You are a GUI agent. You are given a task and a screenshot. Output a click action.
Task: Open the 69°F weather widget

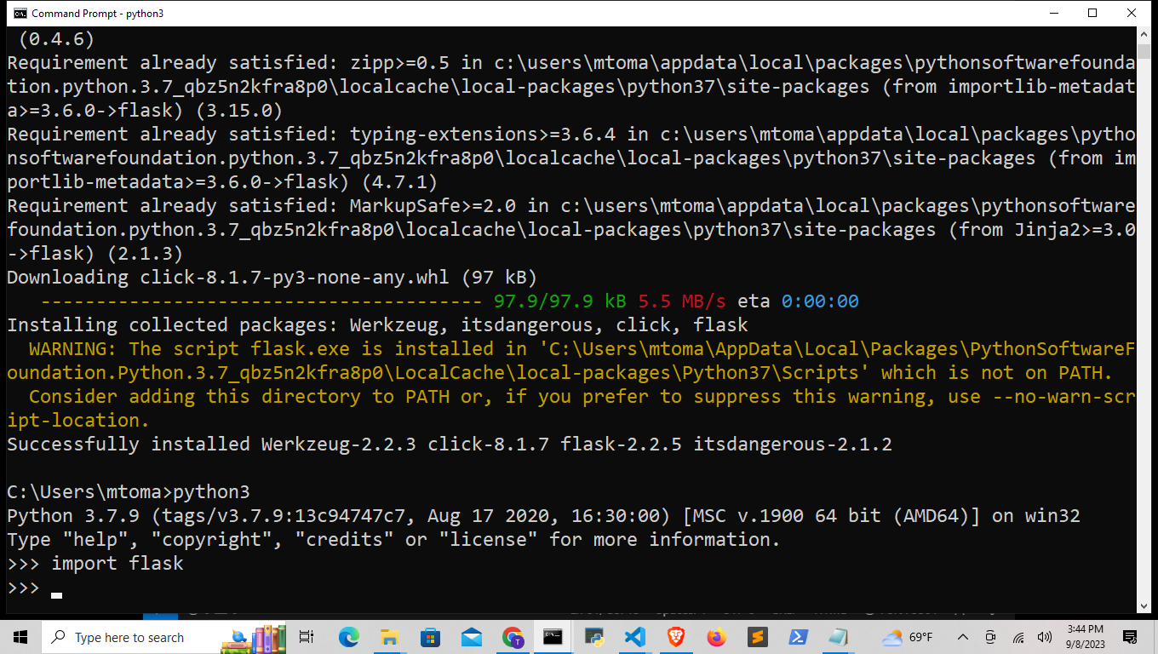[908, 637]
